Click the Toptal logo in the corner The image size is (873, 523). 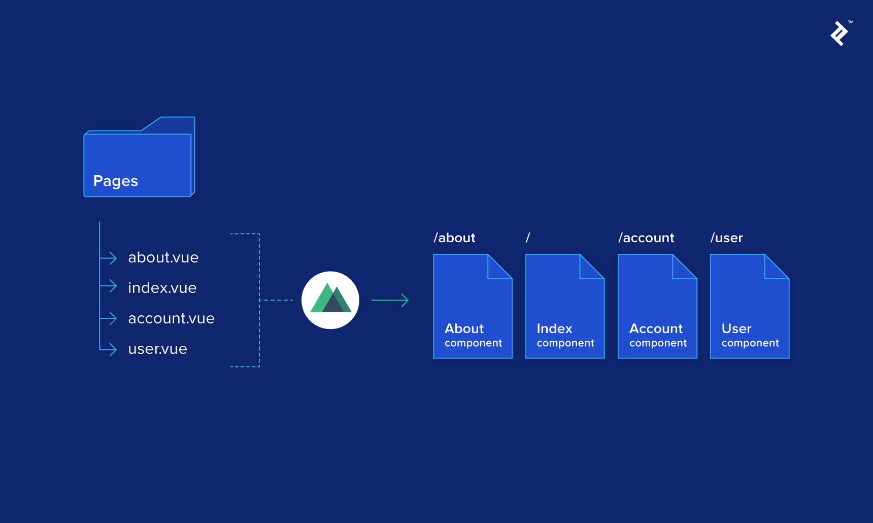pyautogui.click(x=840, y=33)
